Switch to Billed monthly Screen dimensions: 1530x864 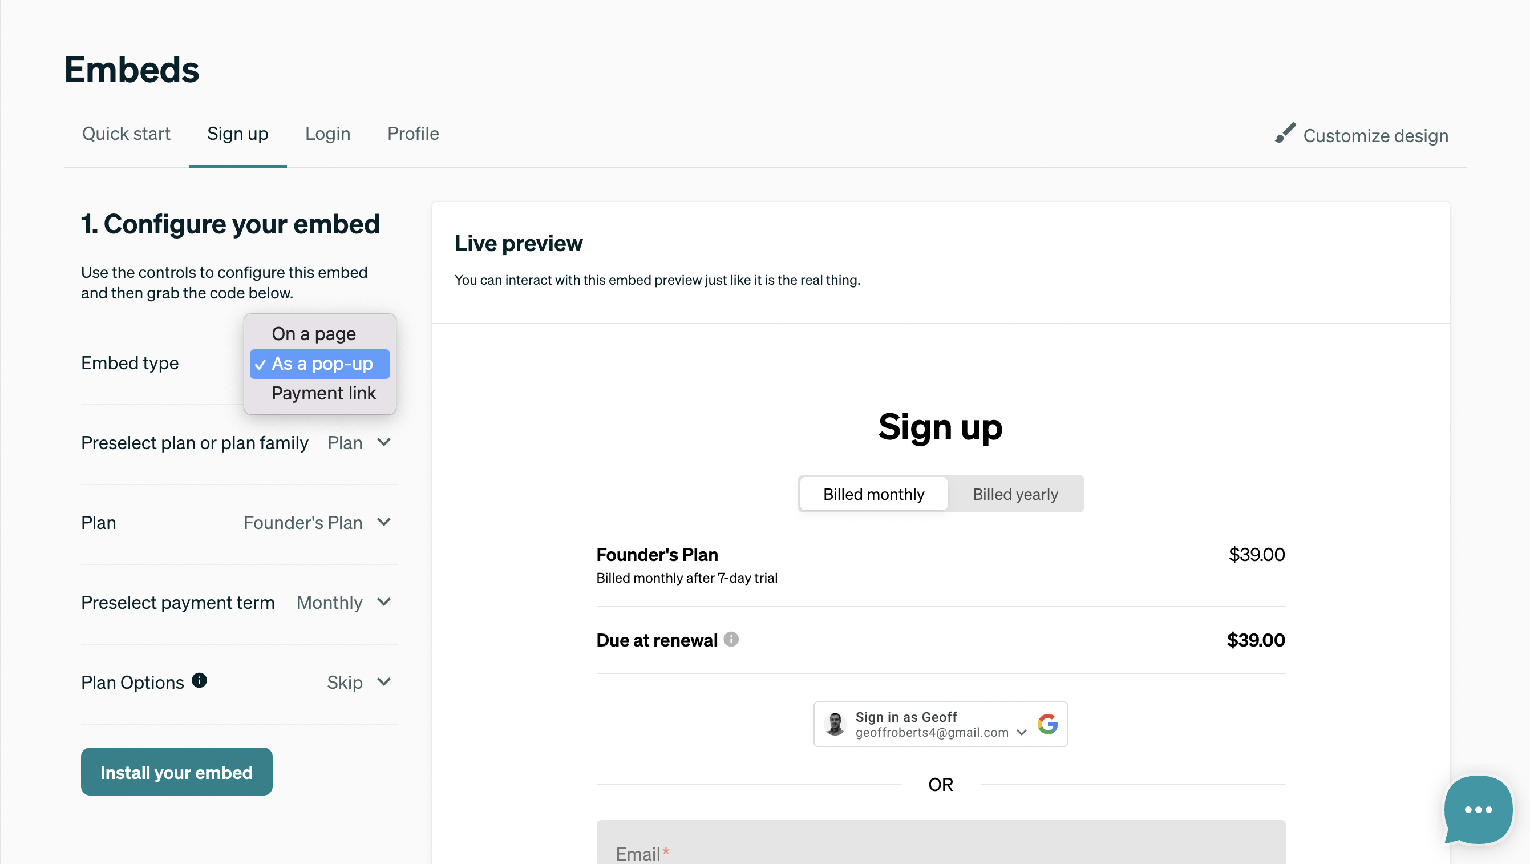(873, 494)
